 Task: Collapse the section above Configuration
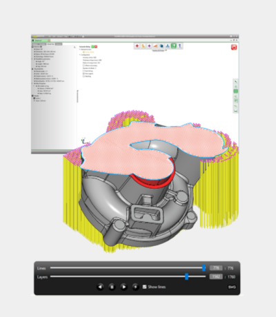80,50
